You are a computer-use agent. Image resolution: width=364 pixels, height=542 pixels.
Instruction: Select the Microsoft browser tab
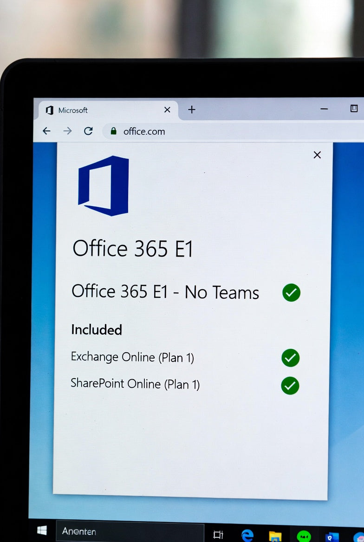(109, 110)
